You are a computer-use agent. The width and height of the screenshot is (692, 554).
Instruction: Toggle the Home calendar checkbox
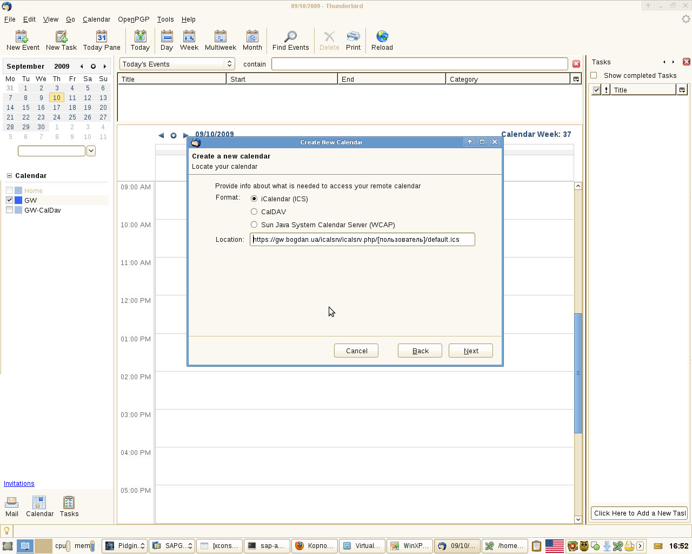coord(9,190)
